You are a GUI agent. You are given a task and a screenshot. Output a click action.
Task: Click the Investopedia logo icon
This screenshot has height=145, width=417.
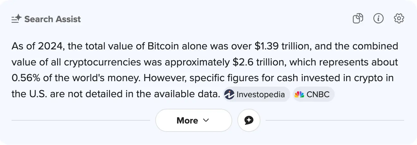[229, 94]
